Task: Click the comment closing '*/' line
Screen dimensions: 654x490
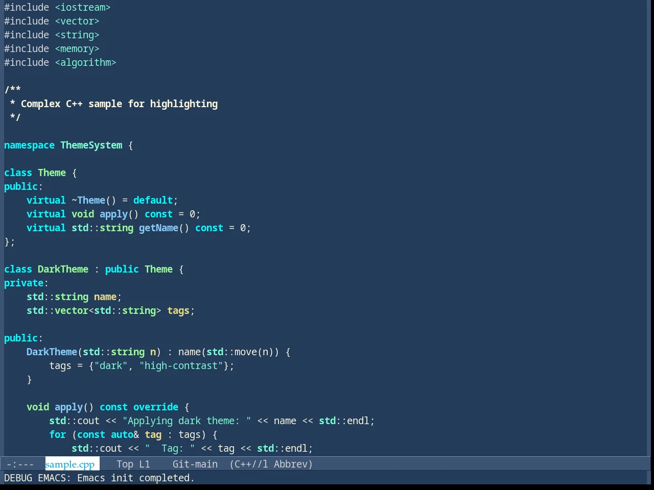Action: (x=15, y=118)
